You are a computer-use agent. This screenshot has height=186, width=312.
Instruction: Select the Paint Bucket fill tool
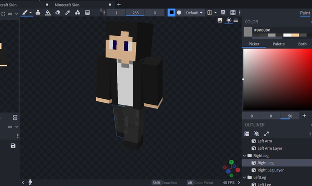pos(48,13)
